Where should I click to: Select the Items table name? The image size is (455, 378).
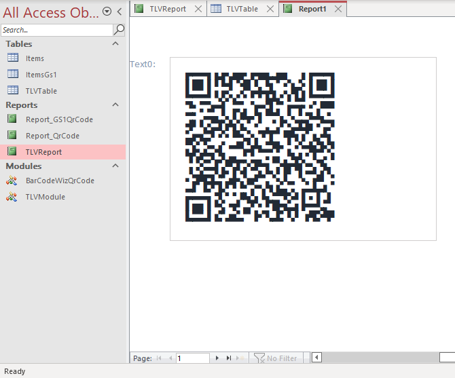[x=35, y=58]
